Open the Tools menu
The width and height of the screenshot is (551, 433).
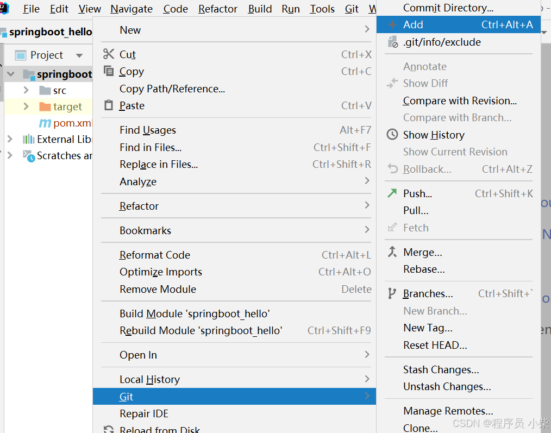pos(322,9)
